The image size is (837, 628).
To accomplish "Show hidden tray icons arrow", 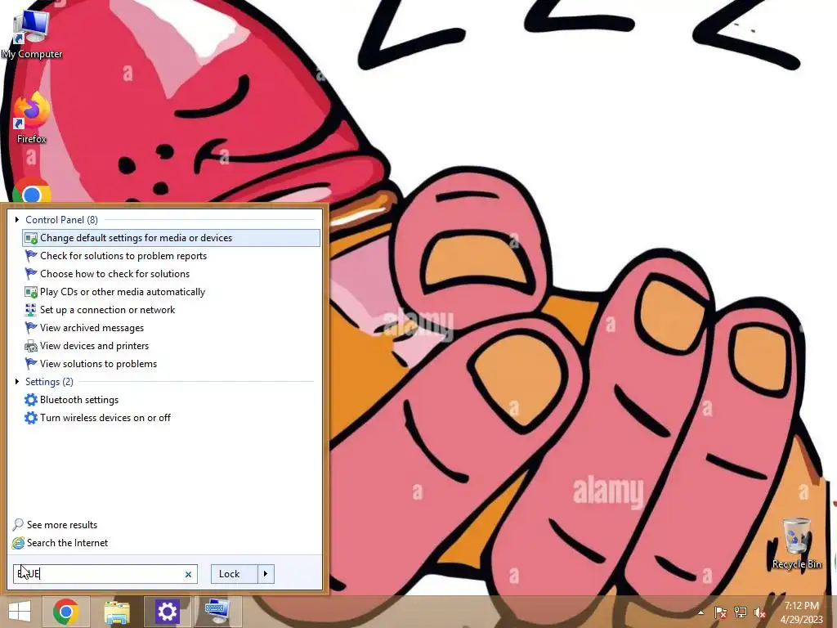I will click(700, 612).
